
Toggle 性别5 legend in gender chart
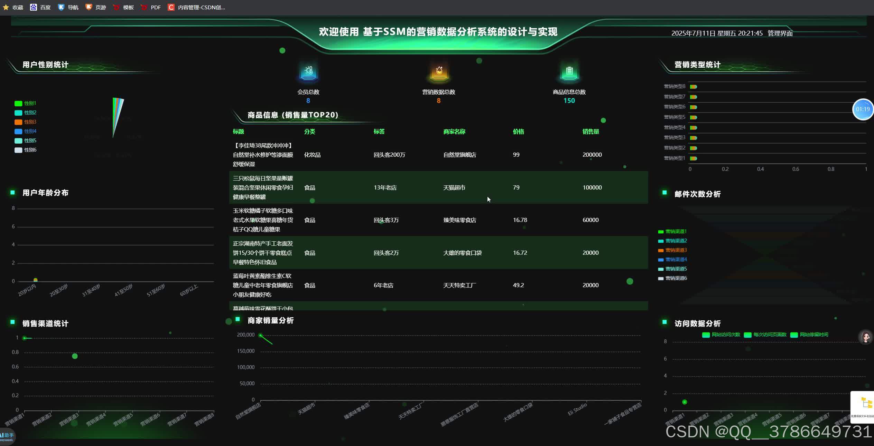click(x=25, y=140)
